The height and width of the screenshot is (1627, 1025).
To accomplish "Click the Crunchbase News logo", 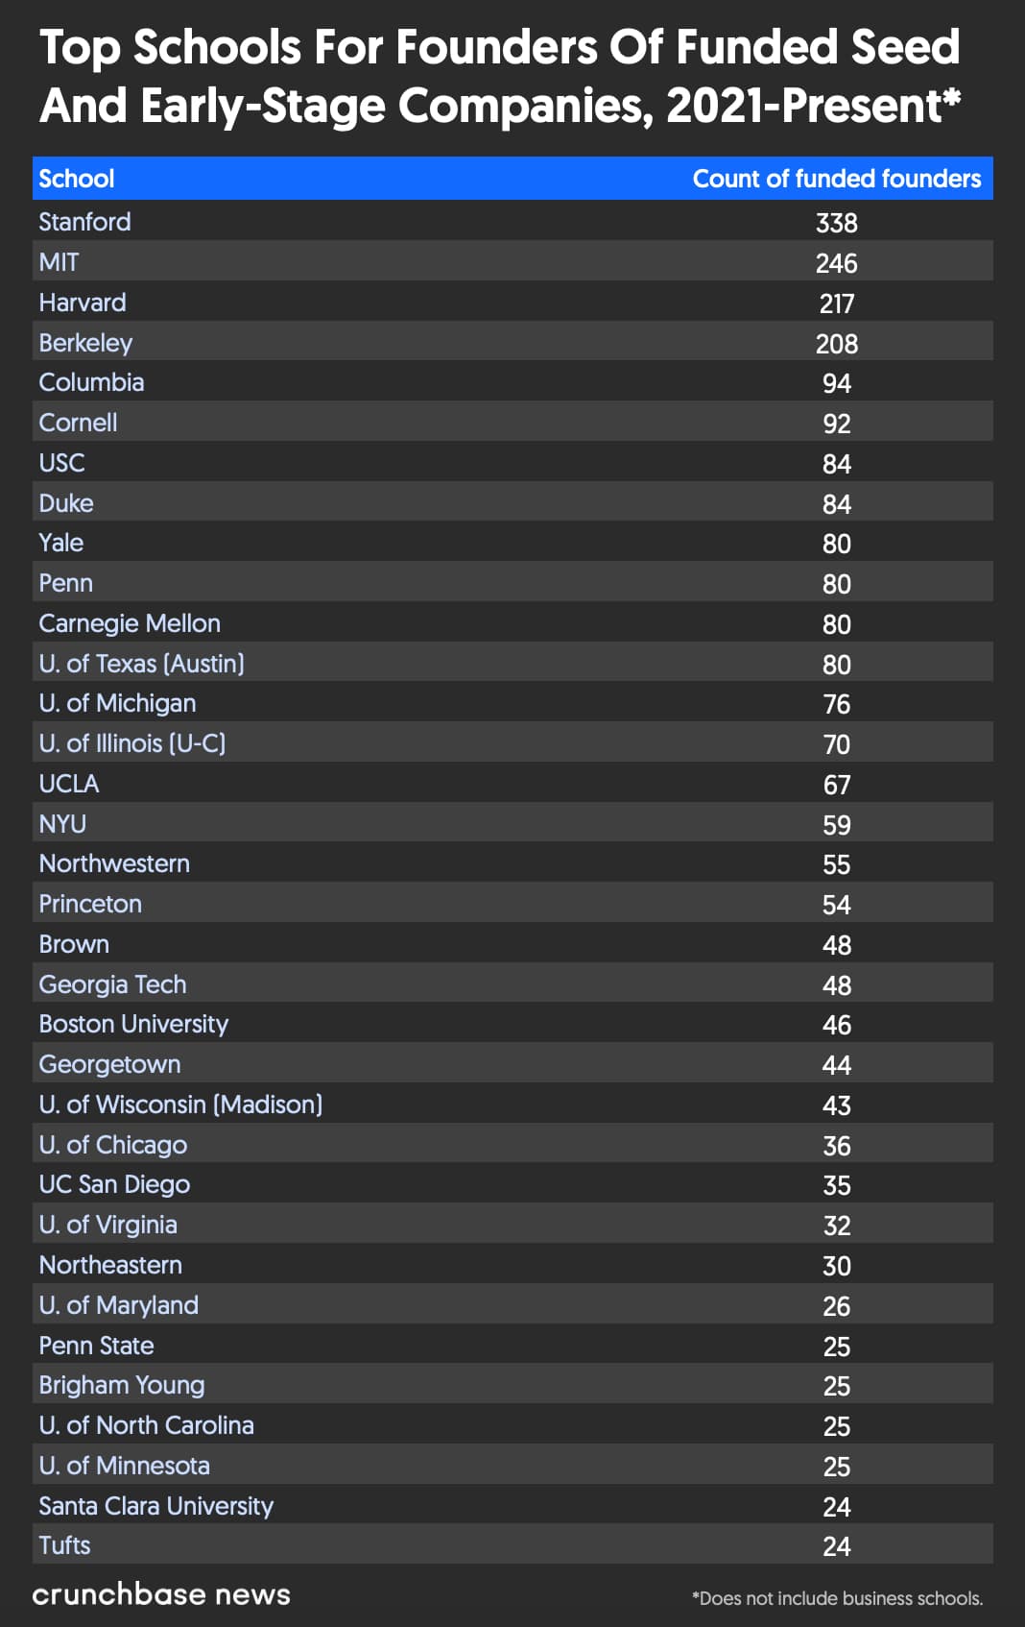I will tap(161, 1594).
